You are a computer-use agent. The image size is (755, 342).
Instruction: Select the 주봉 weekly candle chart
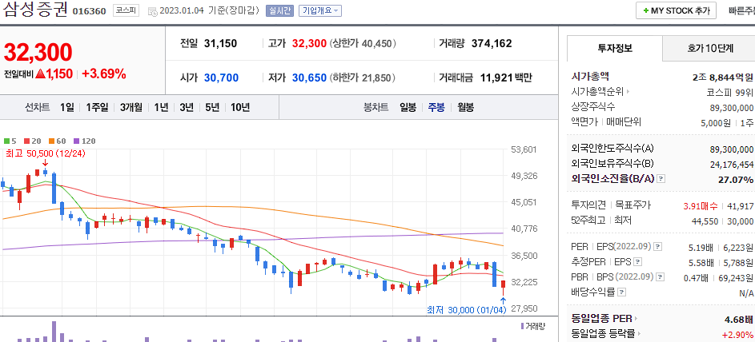tap(436, 108)
